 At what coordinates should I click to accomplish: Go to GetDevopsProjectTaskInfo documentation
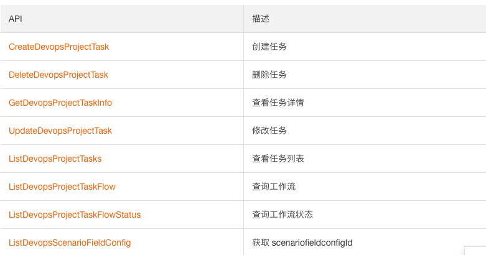pos(60,103)
